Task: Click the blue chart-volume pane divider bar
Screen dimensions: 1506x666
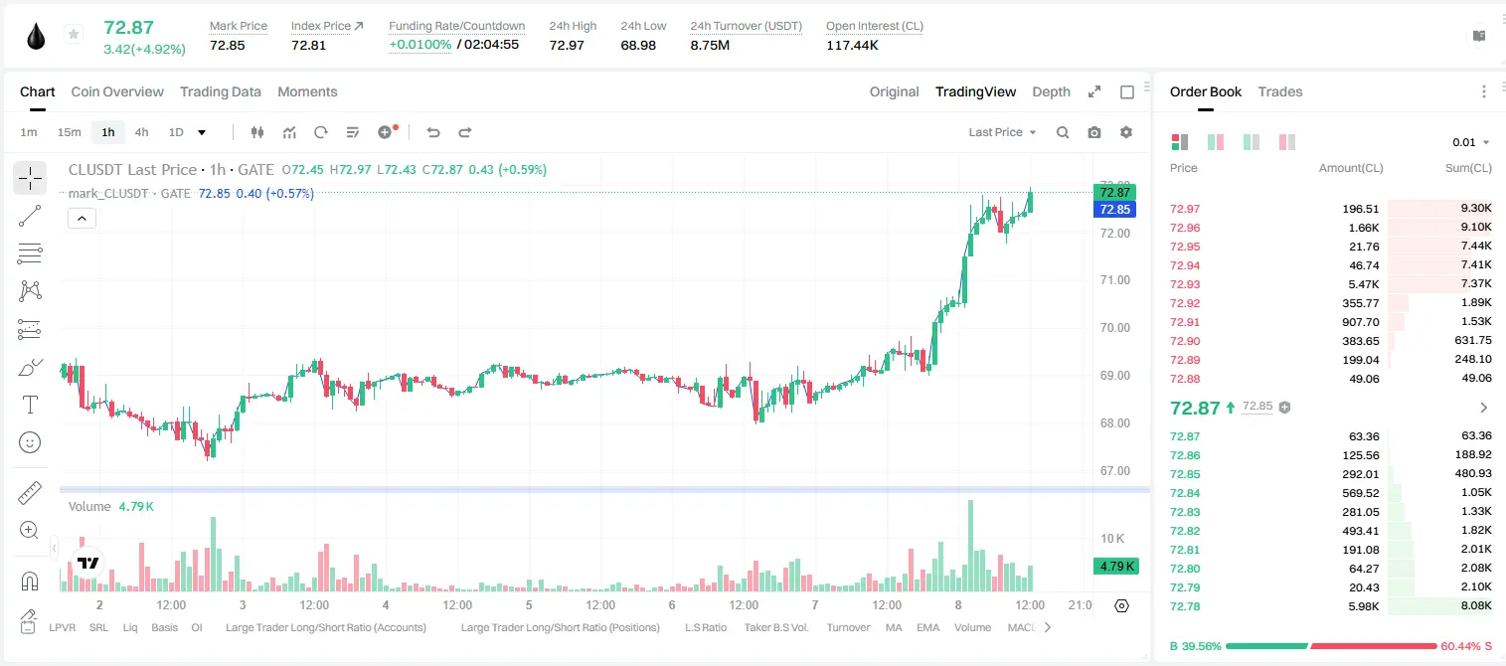Action: pyautogui.click(x=604, y=489)
